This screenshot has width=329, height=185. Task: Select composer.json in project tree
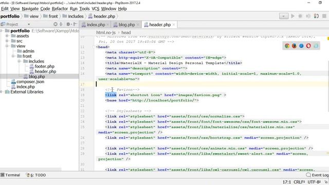point(30,82)
